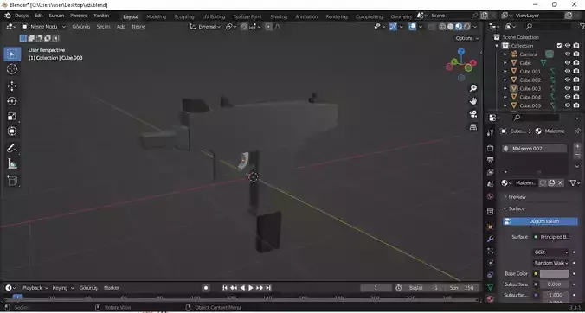This screenshot has width=585, height=313.
Task: Switch to material preview shading
Action: click(x=459, y=27)
